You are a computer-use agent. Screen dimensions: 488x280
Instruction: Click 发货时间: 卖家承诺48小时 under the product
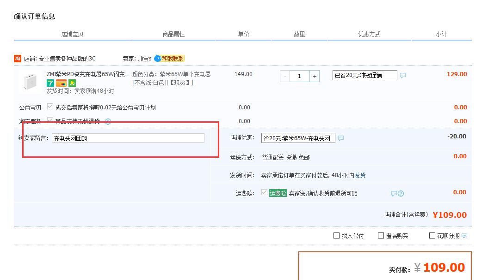click(x=80, y=91)
